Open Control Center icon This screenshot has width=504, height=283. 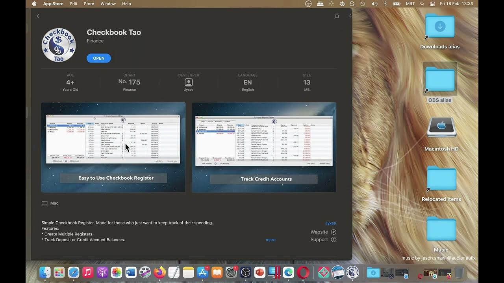pyautogui.click(x=433, y=4)
